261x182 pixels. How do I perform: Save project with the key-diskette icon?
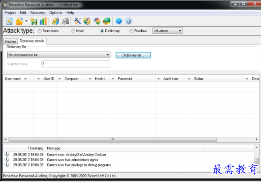coord(34,21)
